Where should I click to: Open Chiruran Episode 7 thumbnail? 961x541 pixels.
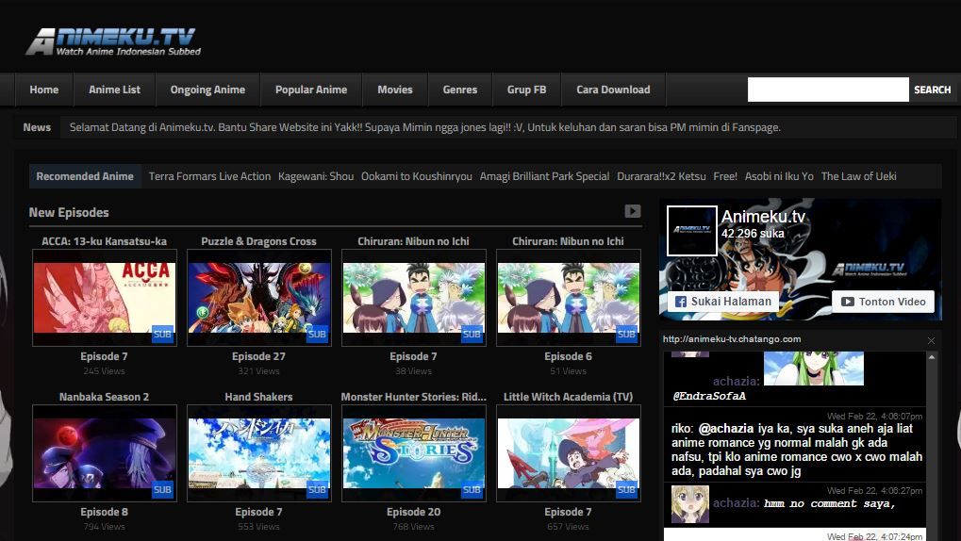(x=414, y=298)
